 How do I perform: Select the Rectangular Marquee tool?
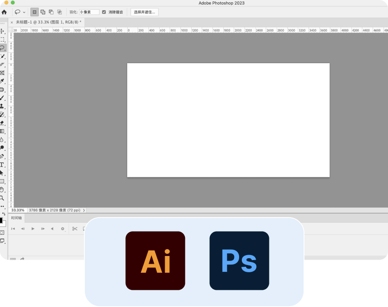point(2,40)
